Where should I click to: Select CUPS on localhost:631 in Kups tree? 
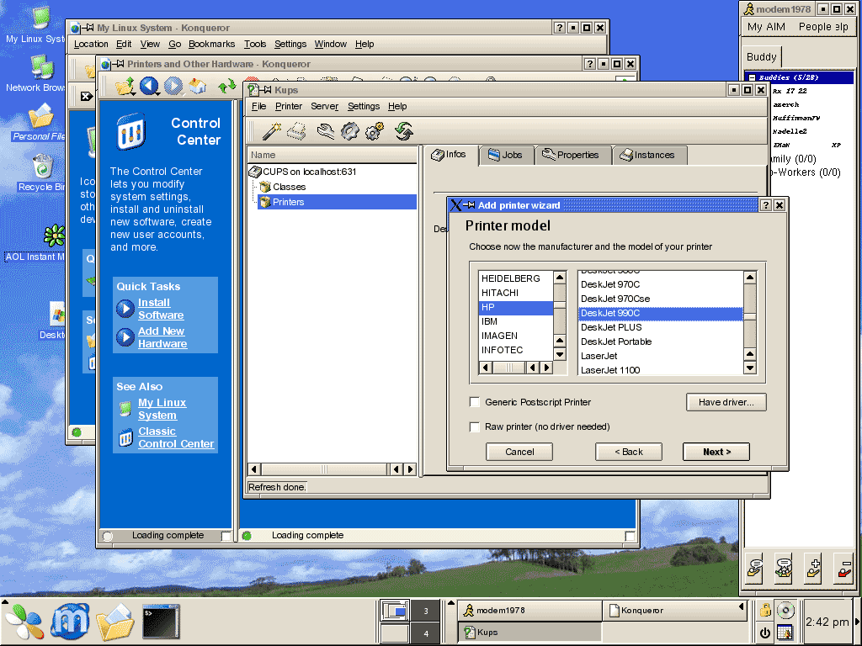[303, 172]
